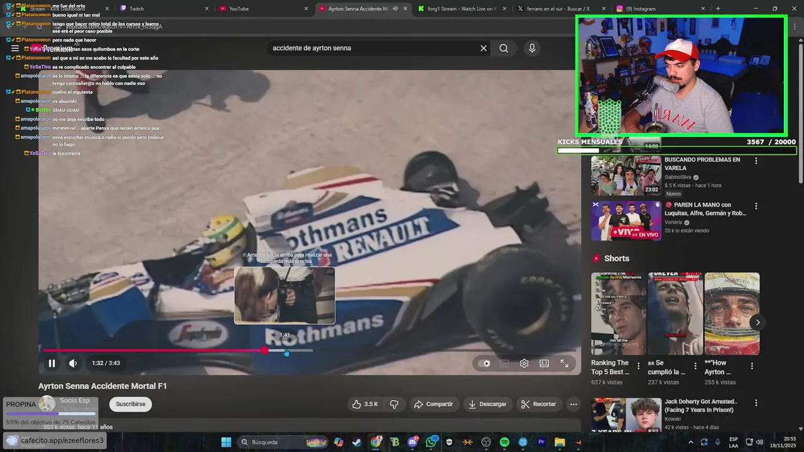804x452 pixels.
Task: Open Steam from the taskbar
Action: tap(357, 442)
